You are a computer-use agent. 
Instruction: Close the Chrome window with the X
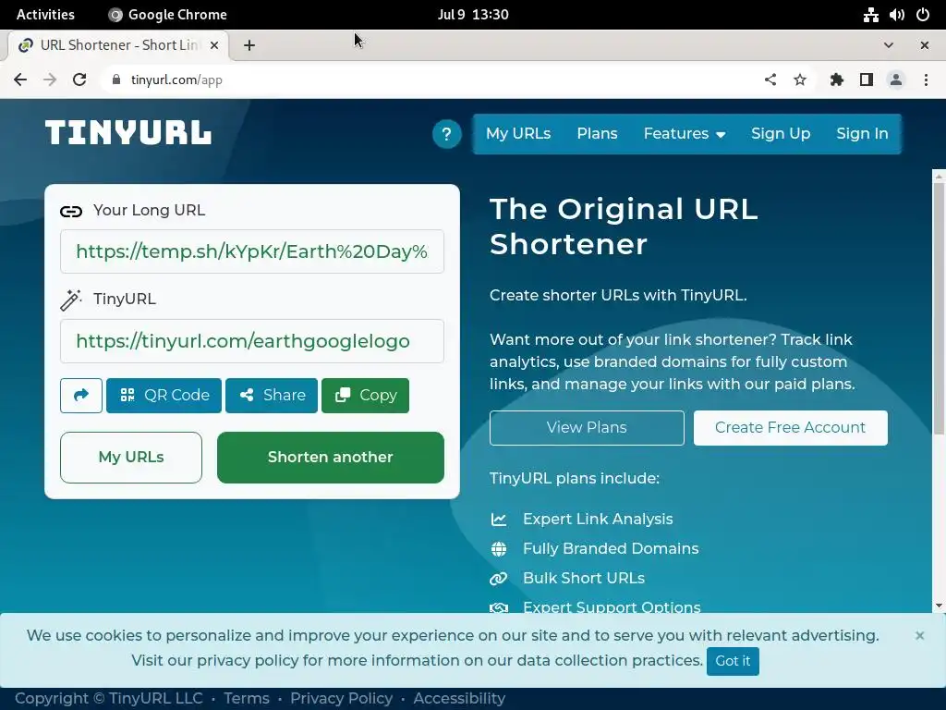[x=924, y=45]
